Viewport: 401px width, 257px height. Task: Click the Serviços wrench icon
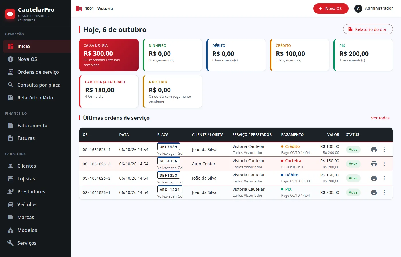pyautogui.click(x=11, y=243)
